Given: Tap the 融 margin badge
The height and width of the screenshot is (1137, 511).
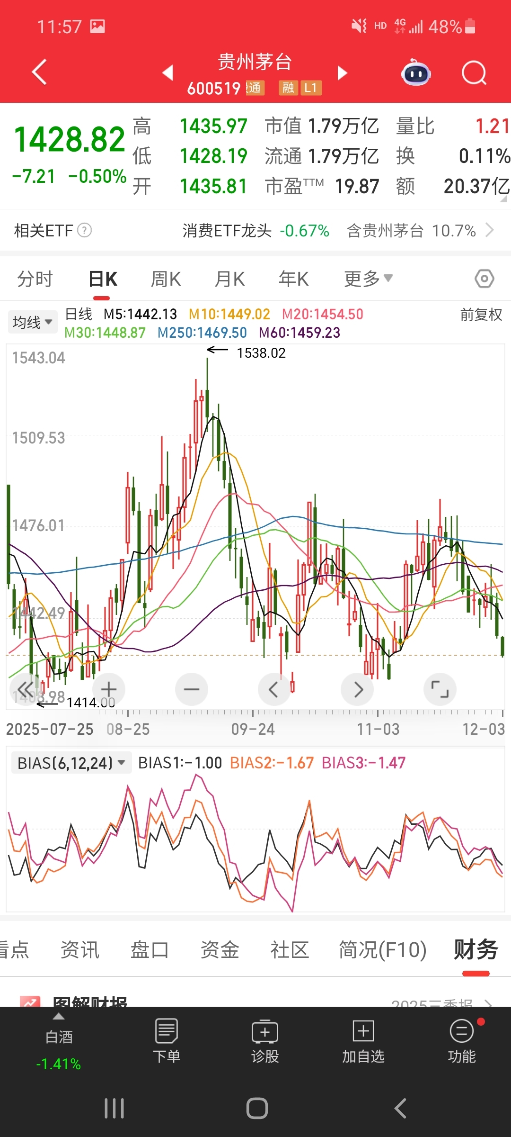Looking at the screenshot, I should pyautogui.click(x=288, y=88).
